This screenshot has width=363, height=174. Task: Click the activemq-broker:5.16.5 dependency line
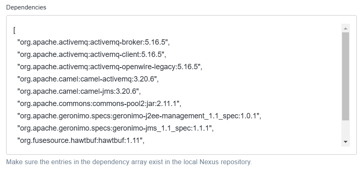pyautogui.click(x=93, y=42)
